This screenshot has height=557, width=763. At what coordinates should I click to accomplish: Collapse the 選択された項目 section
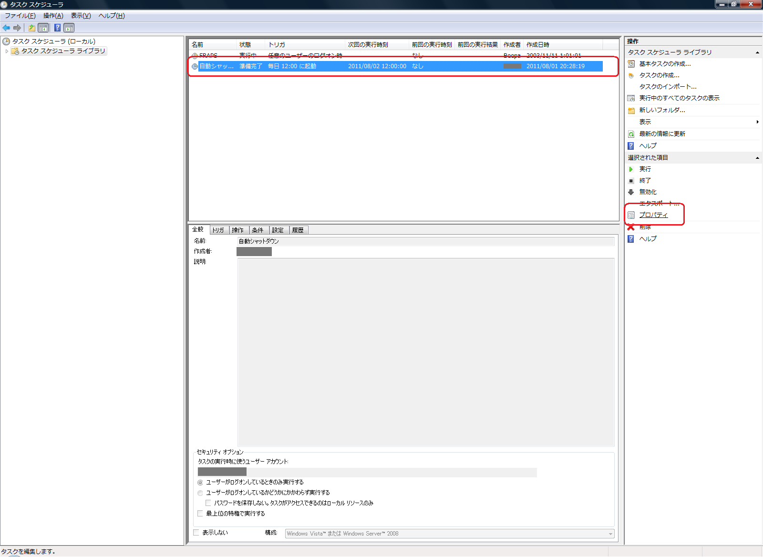pos(757,158)
